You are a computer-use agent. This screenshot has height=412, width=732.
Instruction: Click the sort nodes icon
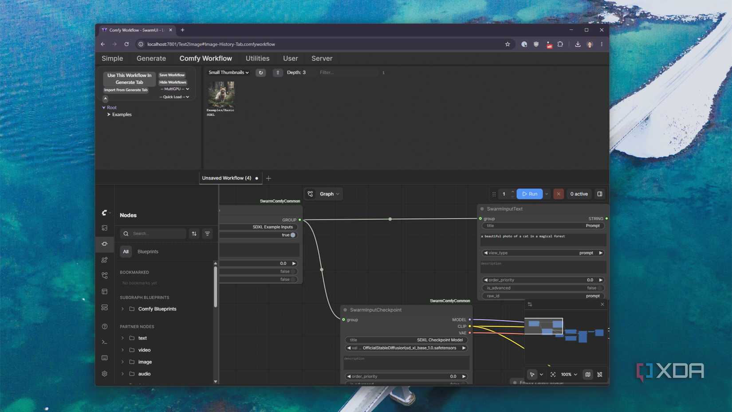point(194,234)
